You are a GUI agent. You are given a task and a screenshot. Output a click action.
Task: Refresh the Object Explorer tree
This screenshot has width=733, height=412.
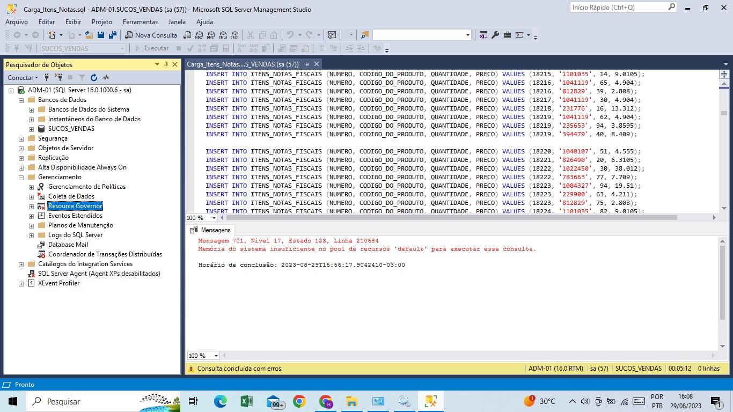coord(94,77)
